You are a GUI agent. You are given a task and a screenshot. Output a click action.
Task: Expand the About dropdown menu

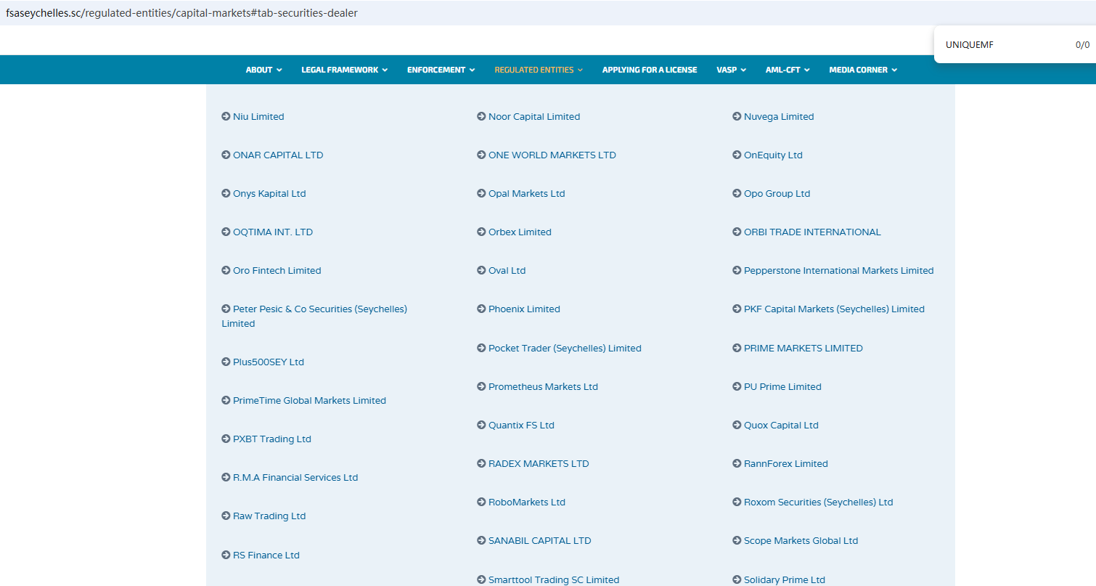(x=264, y=70)
